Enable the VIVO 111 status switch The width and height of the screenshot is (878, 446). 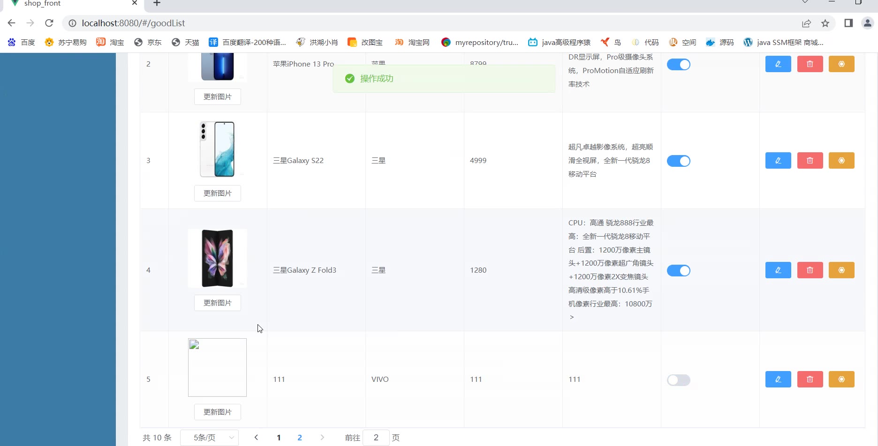679,380
